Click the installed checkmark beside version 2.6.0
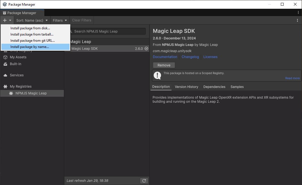 pyautogui.click(x=146, y=48)
